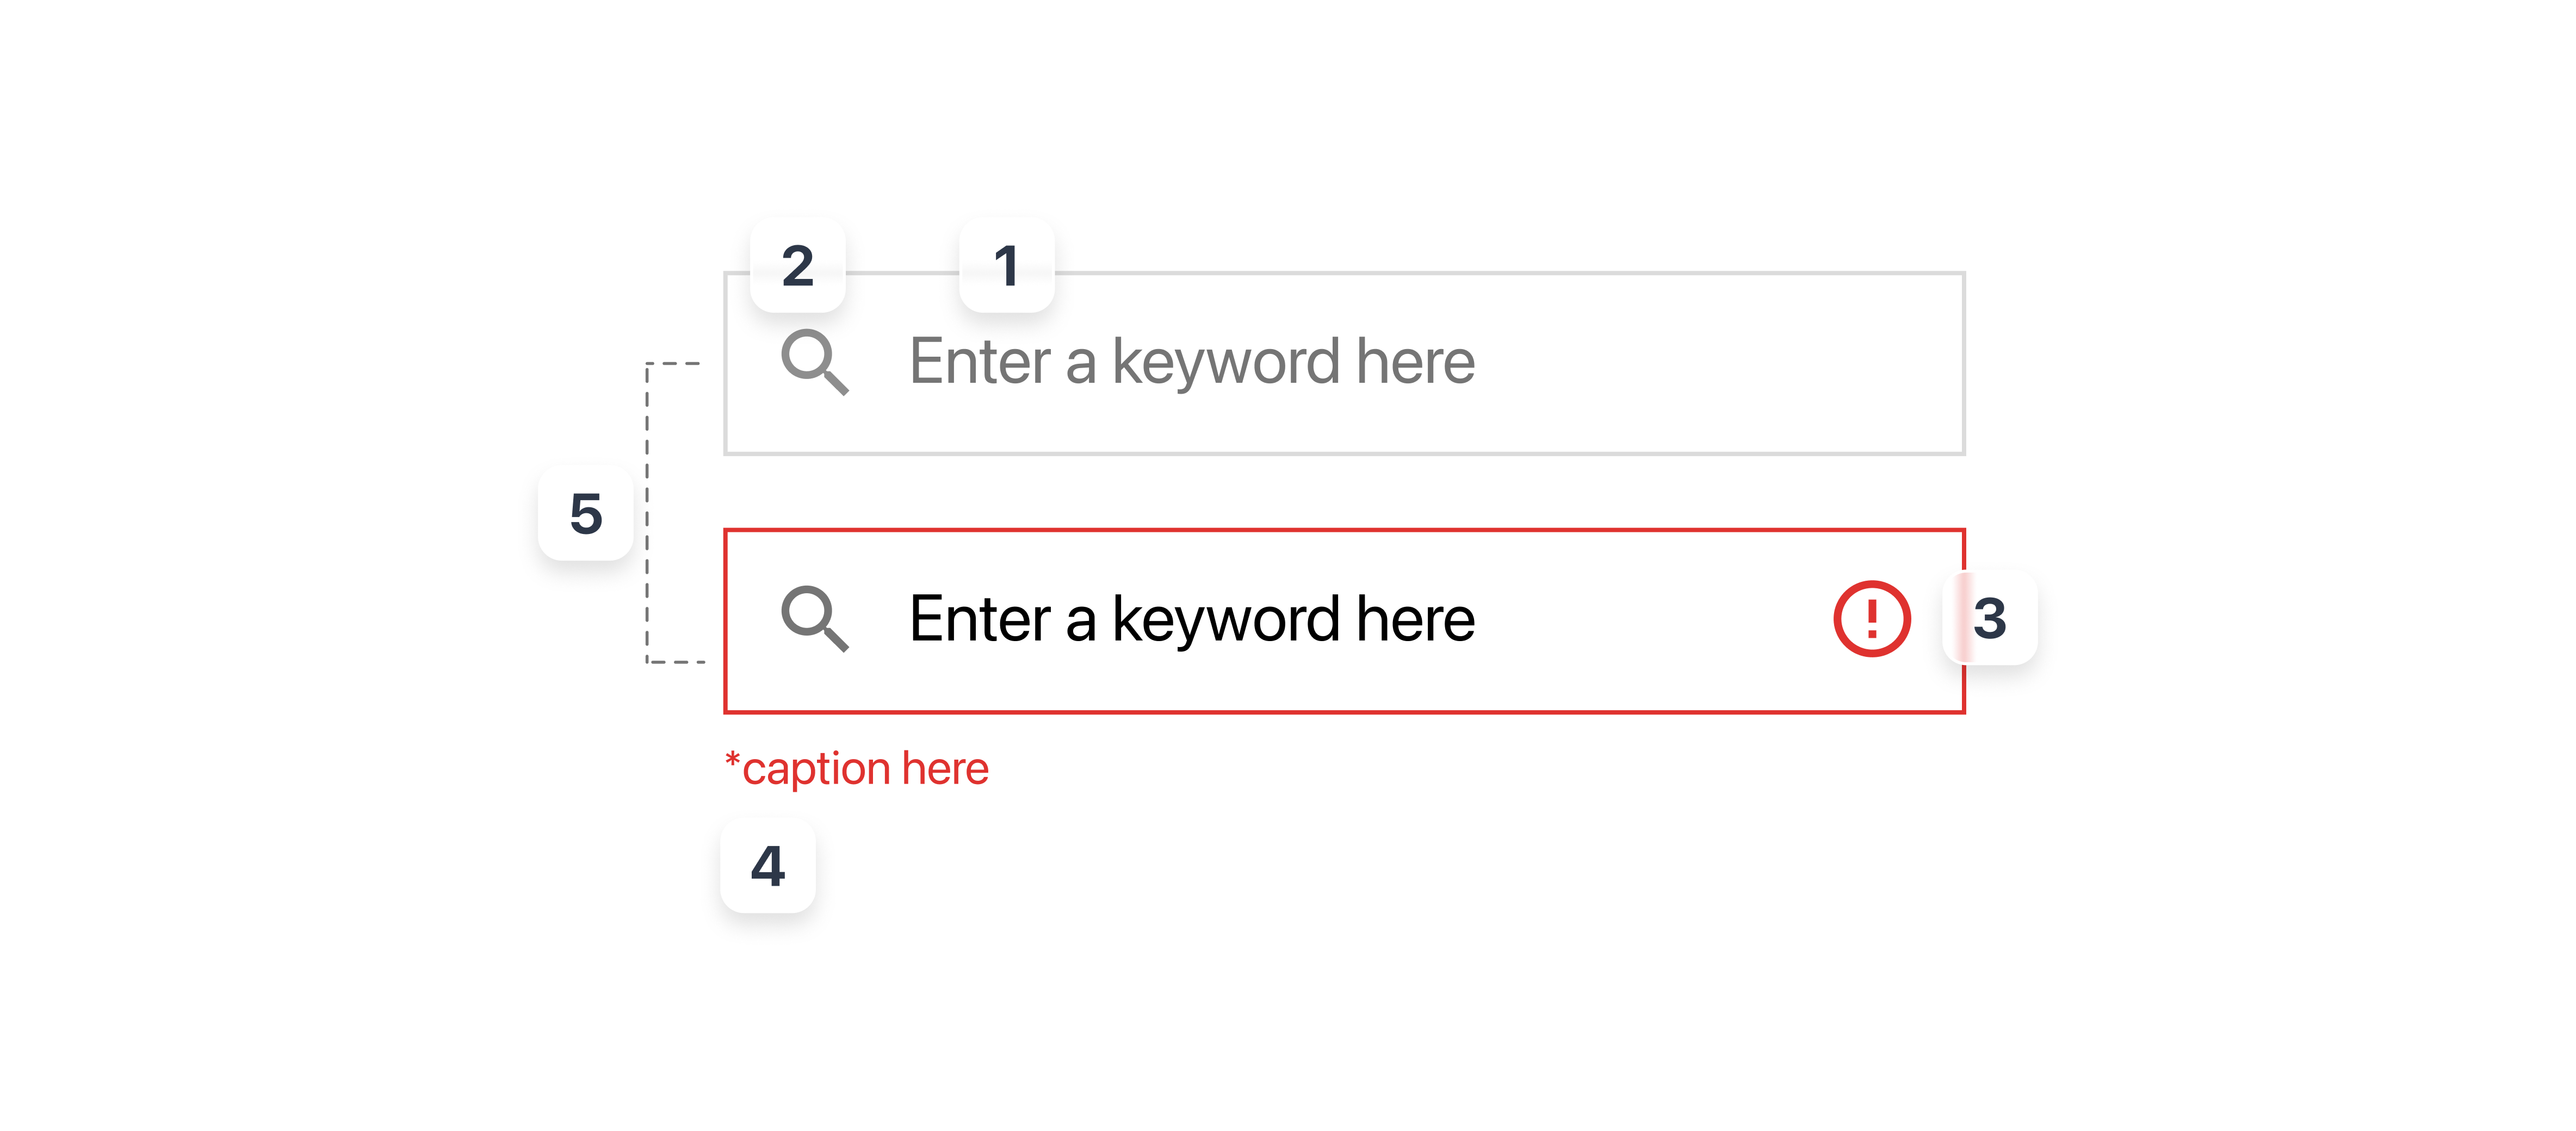Select annotation badge number 5
The width and height of the screenshot is (2576, 1131).
(585, 514)
